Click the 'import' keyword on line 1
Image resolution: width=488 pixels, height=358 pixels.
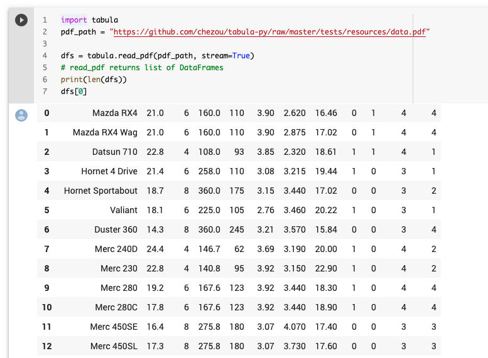point(73,20)
